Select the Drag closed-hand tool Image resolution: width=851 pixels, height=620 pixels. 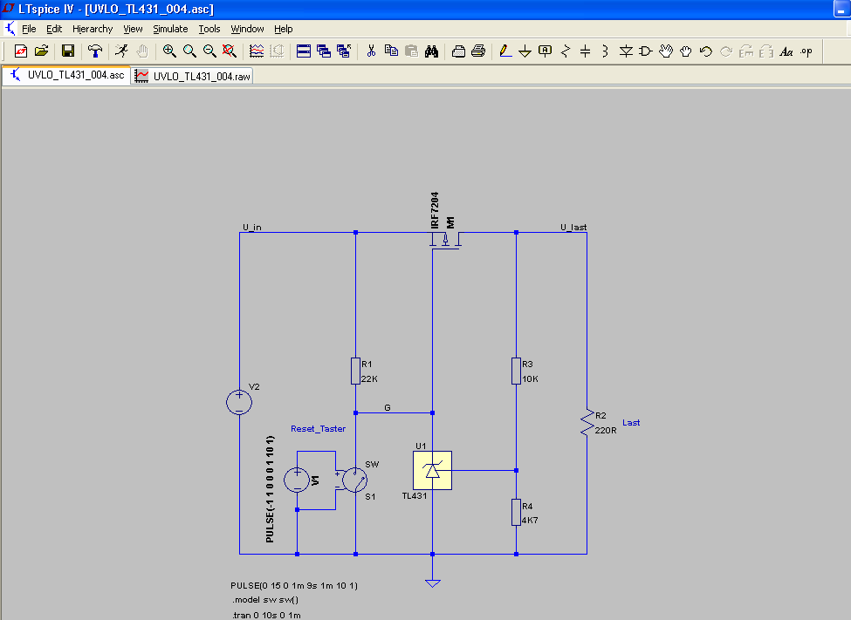(686, 51)
